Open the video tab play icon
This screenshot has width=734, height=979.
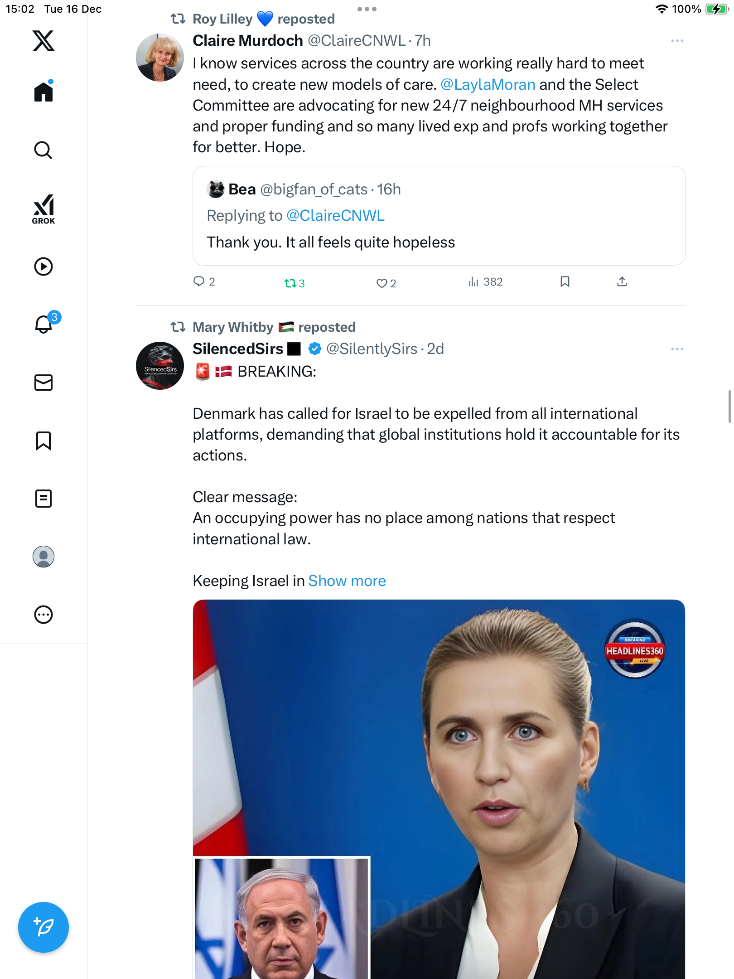[x=43, y=267]
